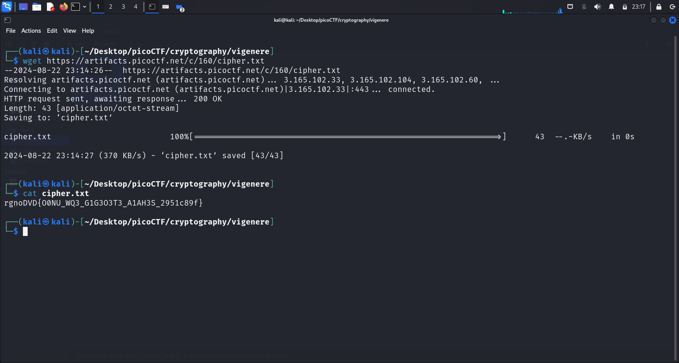
Task: Launch Firefox browser from the panel
Action: 63,7
